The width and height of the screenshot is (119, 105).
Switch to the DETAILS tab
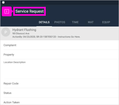click(44, 22)
